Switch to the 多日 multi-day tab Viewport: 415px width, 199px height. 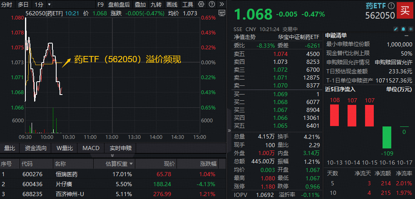pos(23,5)
